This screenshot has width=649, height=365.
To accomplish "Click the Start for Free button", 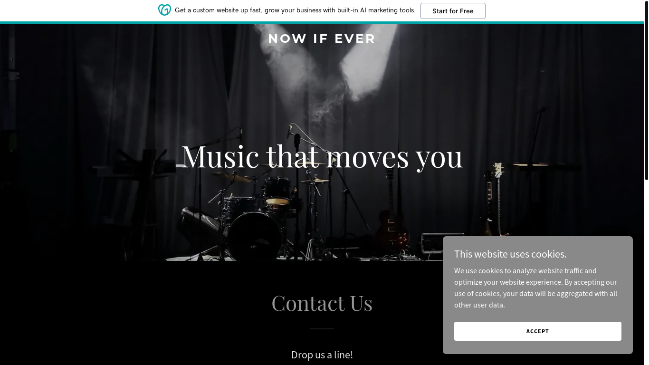I will coord(453,11).
